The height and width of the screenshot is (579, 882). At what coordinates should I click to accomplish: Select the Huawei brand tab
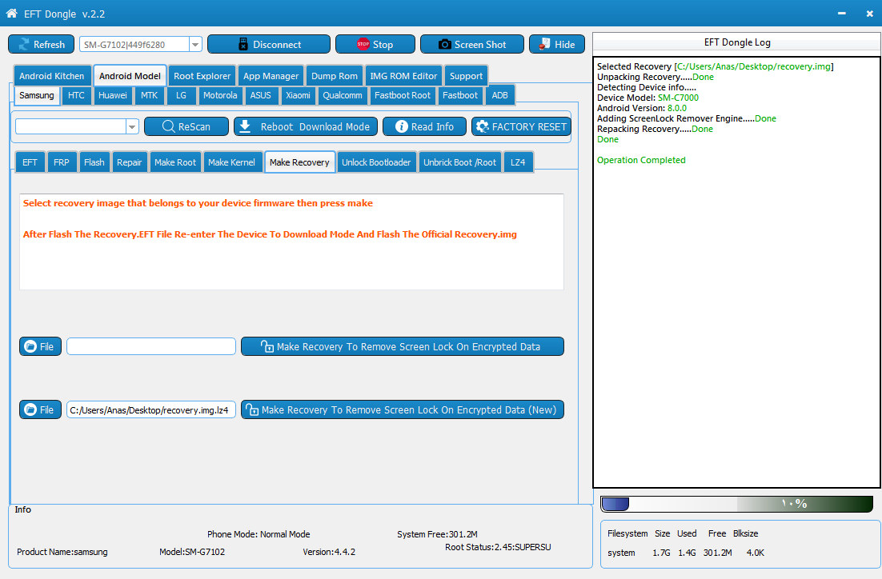click(x=113, y=95)
